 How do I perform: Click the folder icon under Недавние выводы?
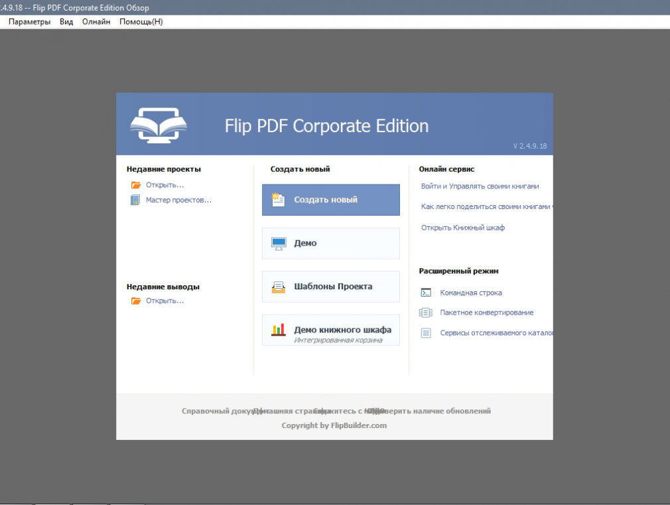136,301
